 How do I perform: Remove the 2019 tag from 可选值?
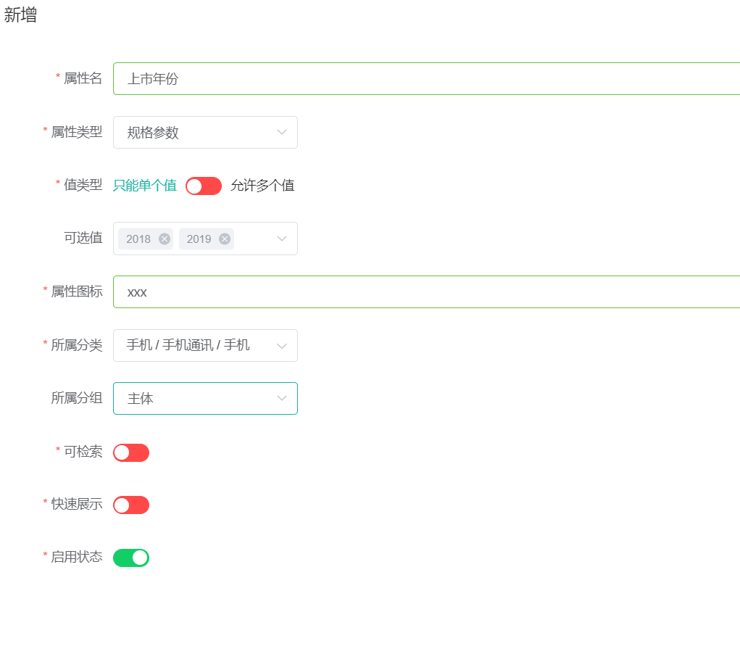(x=225, y=239)
